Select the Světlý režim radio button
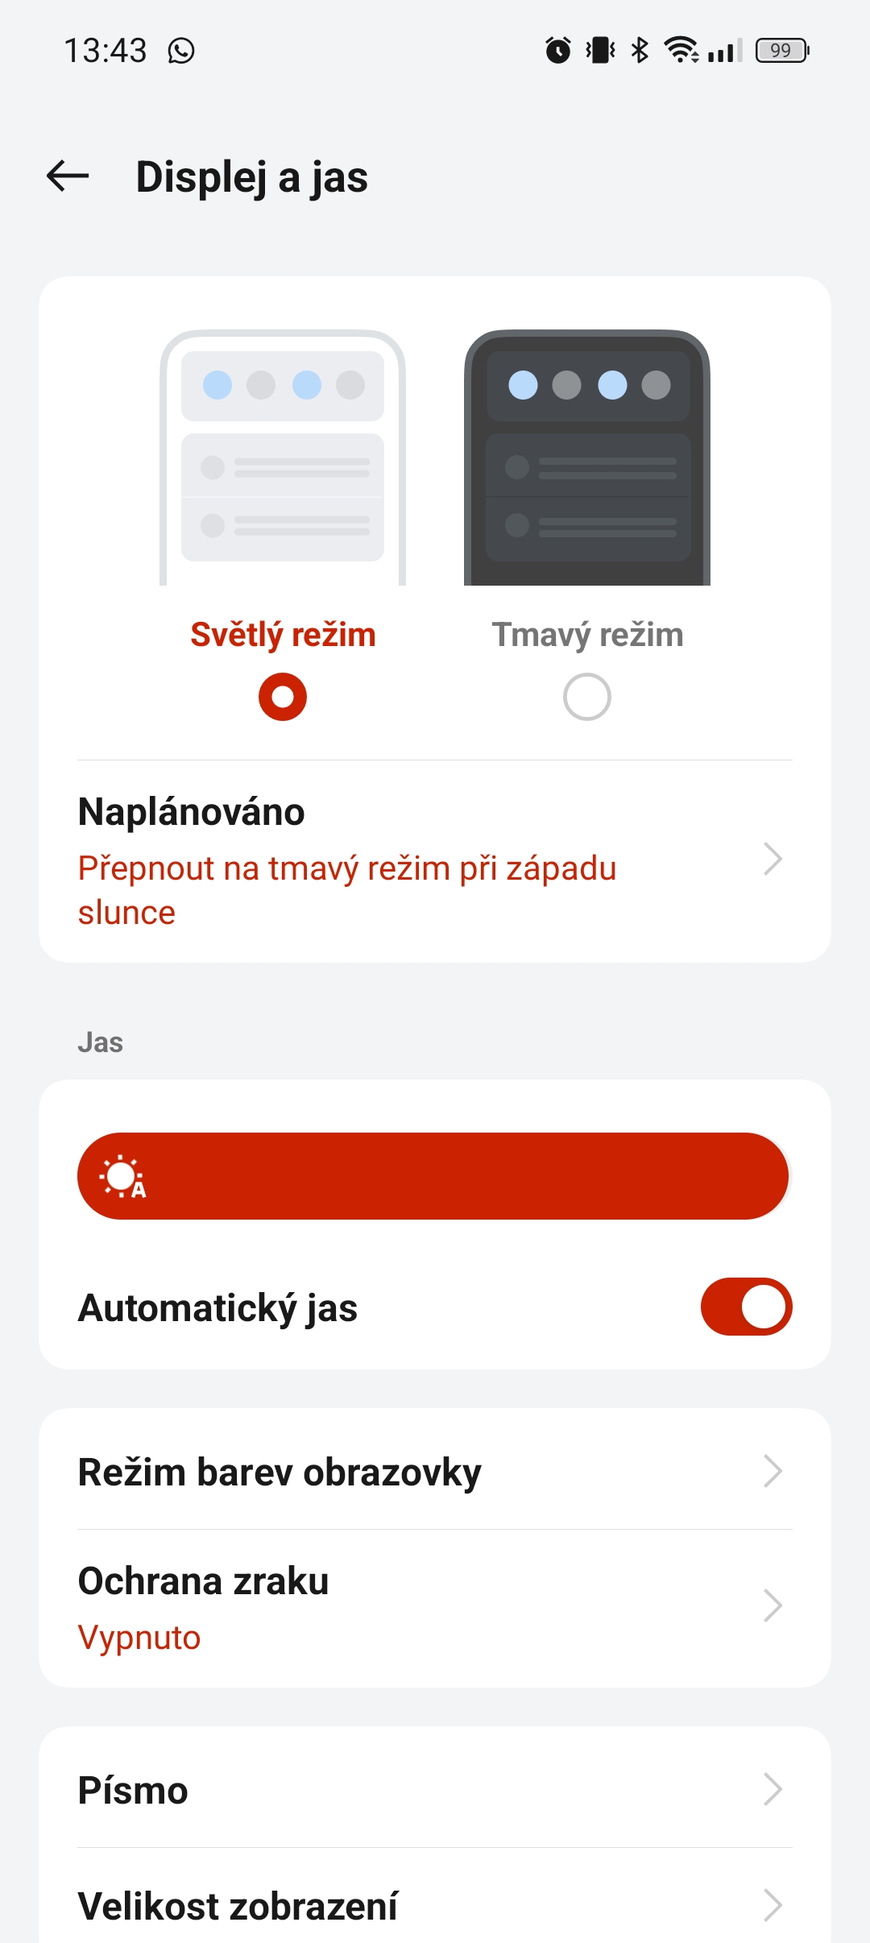The image size is (870, 1943). (283, 697)
